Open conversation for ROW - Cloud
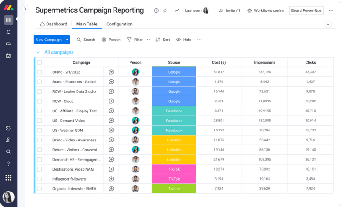The width and height of the screenshot is (342, 207). pos(111,101)
